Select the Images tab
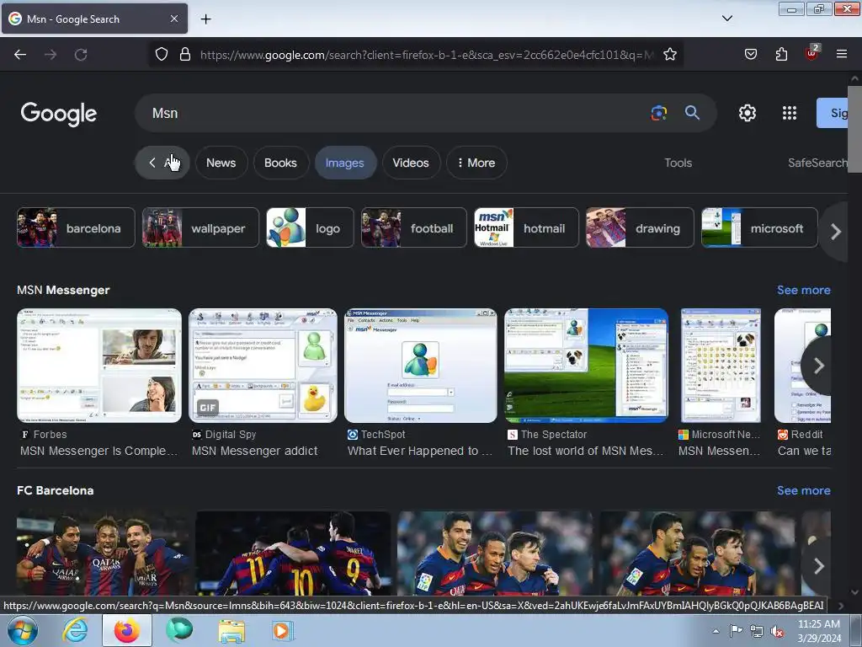The width and height of the screenshot is (862, 647). click(x=344, y=163)
